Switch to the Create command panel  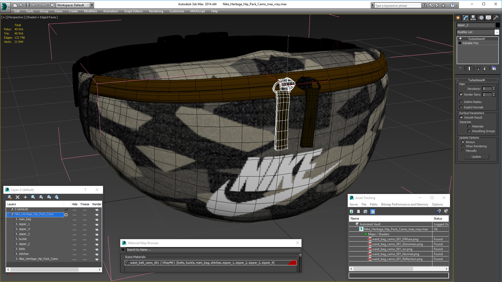coord(458,18)
